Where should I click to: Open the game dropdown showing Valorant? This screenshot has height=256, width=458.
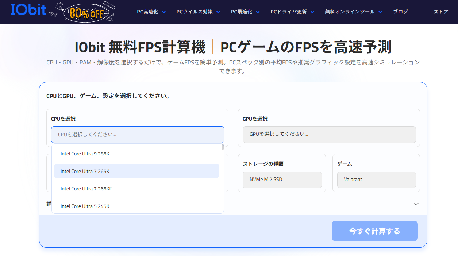[x=377, y=180]
